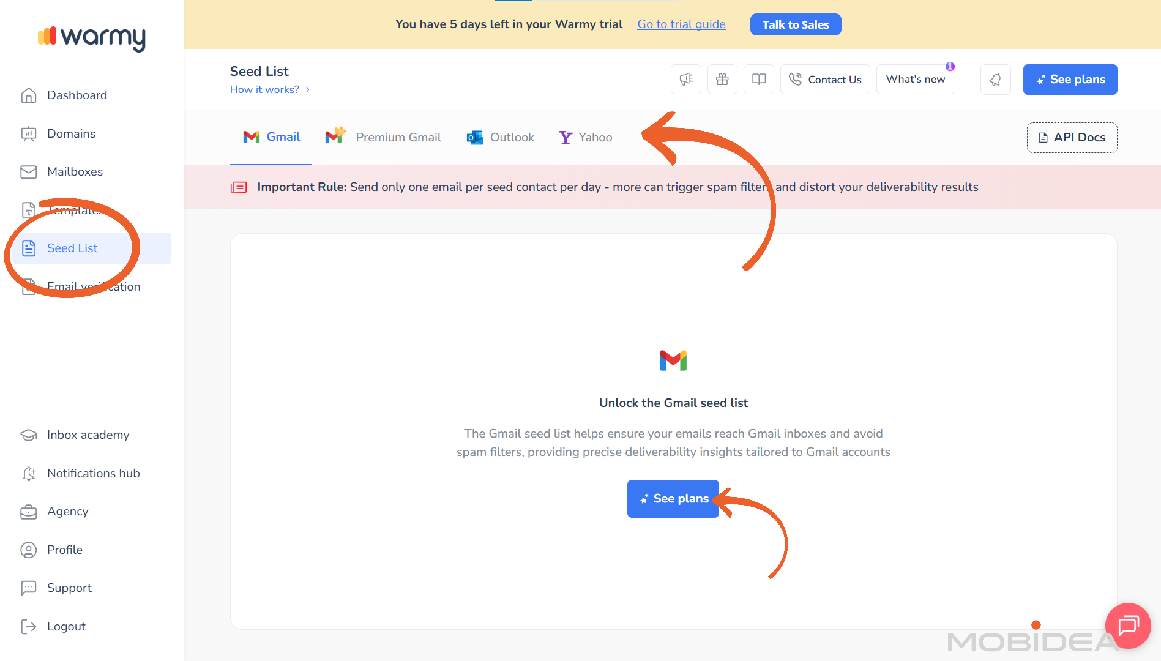Open the gift rewards icon

[722, 80]
